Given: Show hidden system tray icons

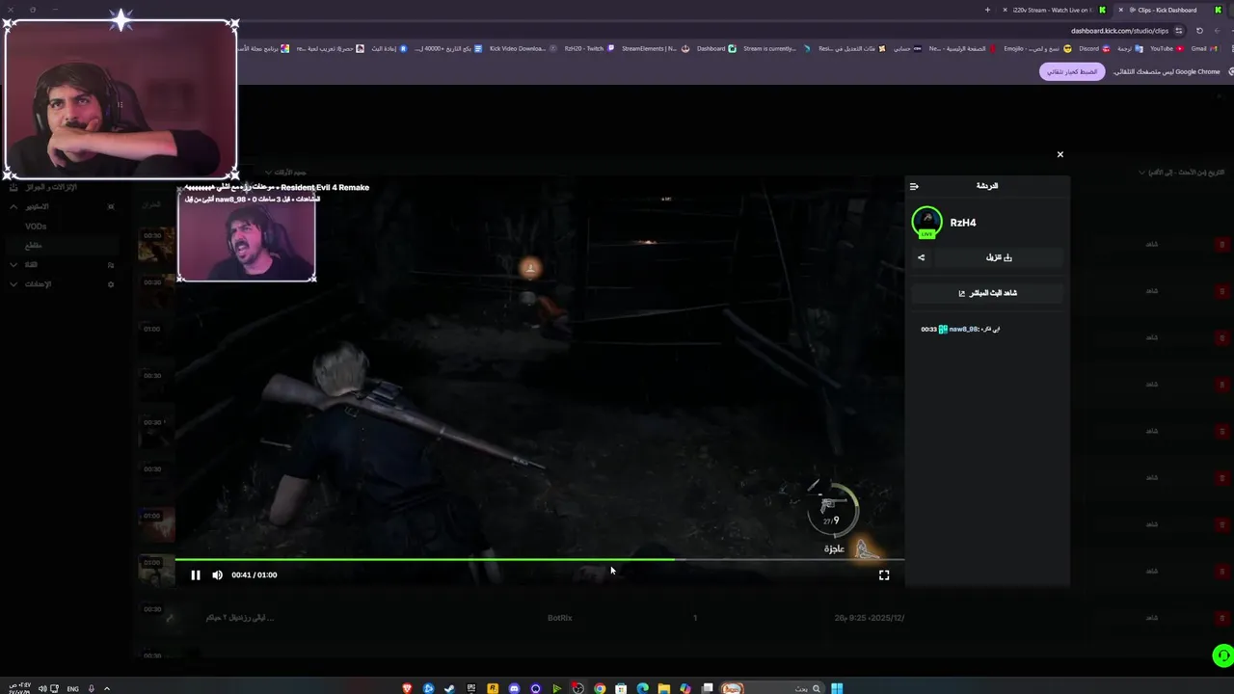Looking at the screenshot, I should tap(106, 688).
